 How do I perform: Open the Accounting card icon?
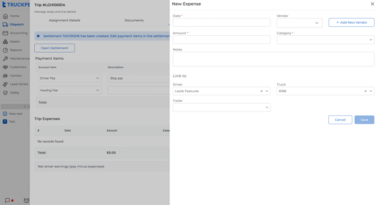[5, 33]
